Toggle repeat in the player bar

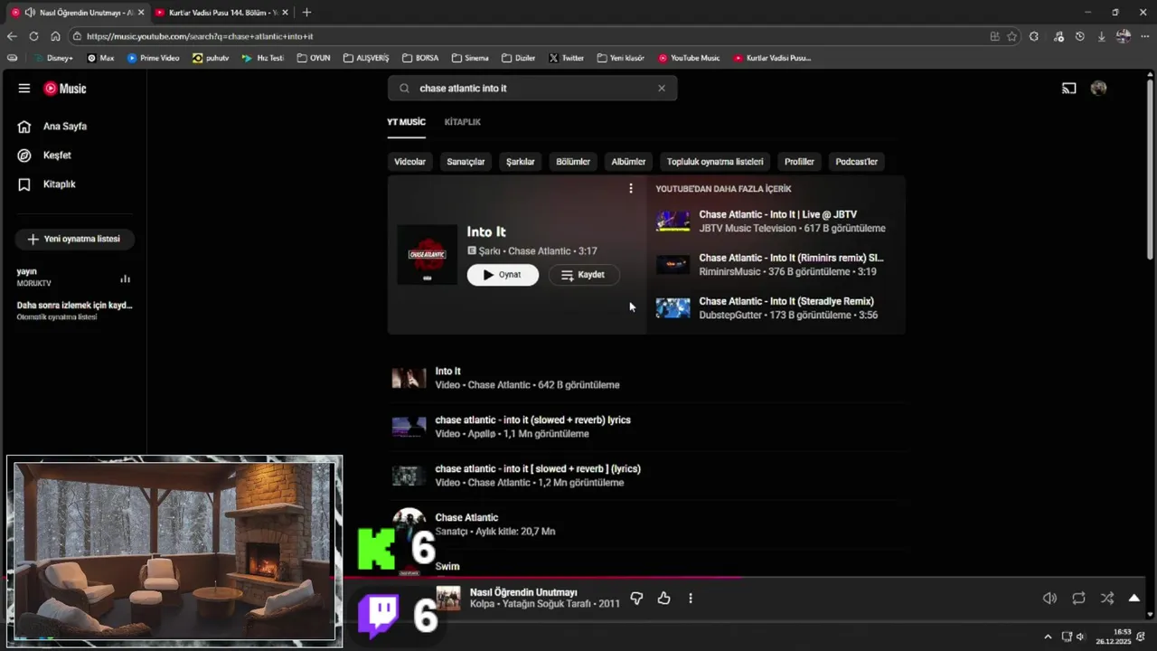coord(1078,599)
